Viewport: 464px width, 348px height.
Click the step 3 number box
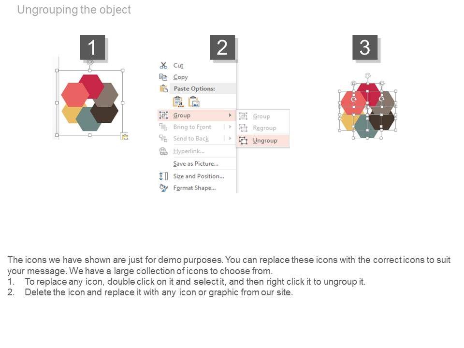365,47
